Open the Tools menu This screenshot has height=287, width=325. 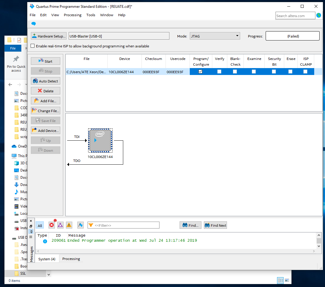coord(91,15)
